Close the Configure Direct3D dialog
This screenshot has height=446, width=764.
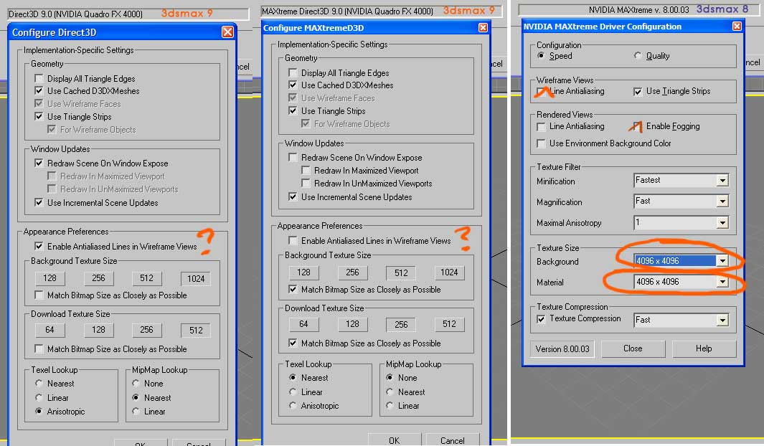pos(227,32)
